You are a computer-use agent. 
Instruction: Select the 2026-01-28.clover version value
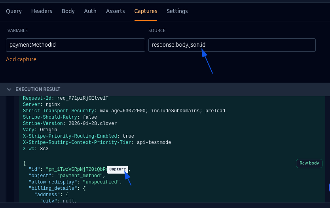93,123
